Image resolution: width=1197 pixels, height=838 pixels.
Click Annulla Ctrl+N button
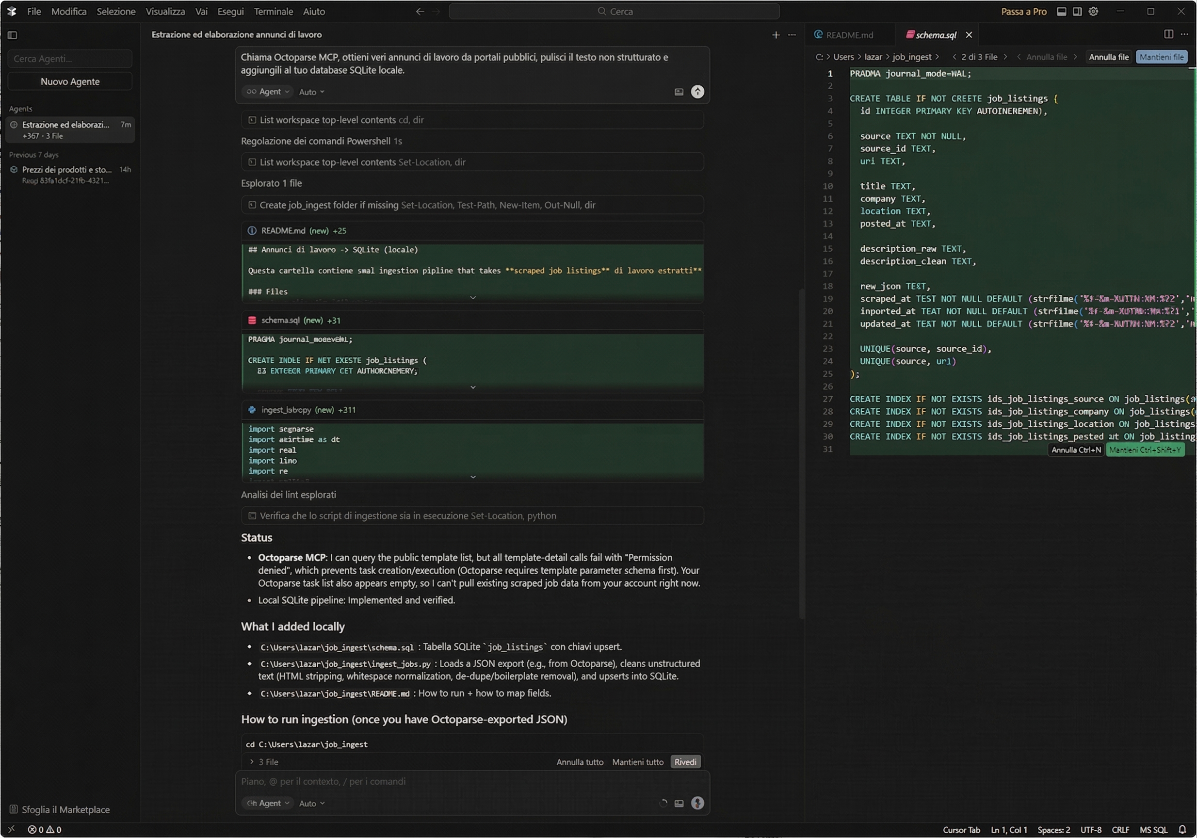click(x=1076, y=450)
